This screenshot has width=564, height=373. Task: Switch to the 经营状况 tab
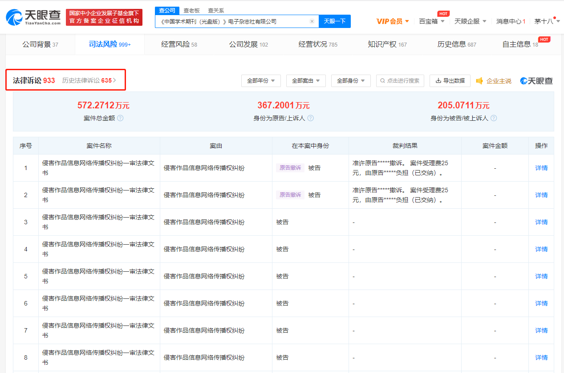click(318, 44)
